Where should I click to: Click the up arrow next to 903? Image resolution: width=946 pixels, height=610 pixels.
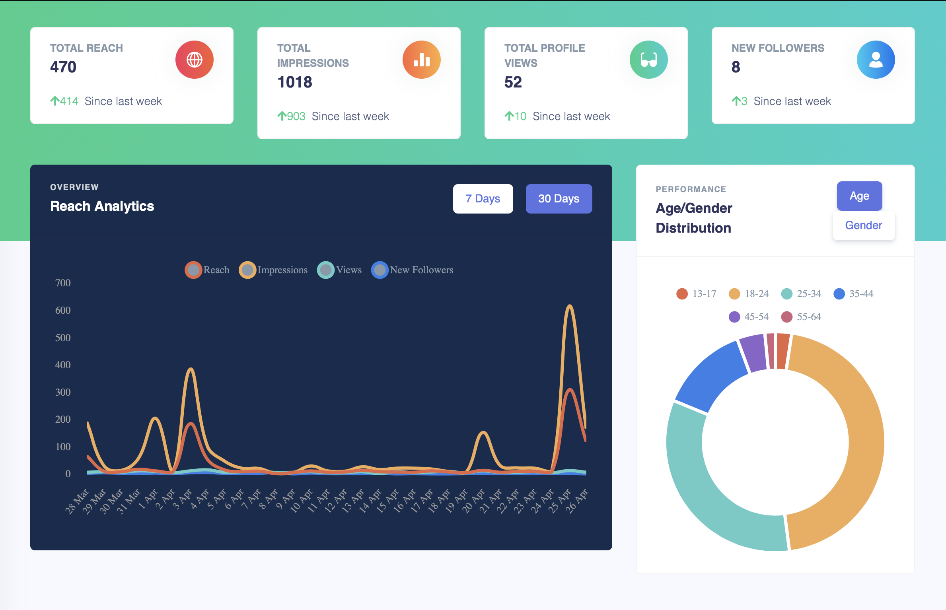(282, 116)
